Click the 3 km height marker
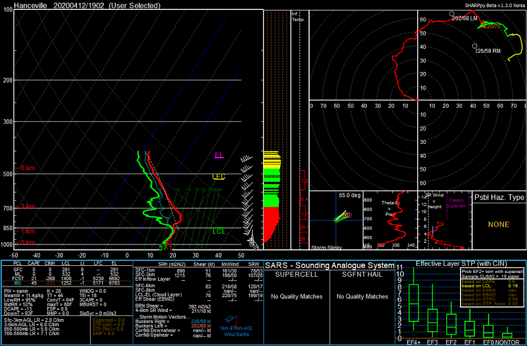The image size is (527, 346). tap(25, 207)
